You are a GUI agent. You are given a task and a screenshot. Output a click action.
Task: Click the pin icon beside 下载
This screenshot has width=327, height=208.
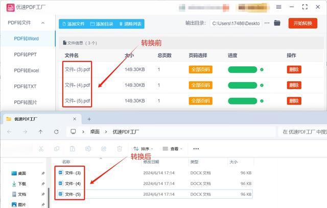pos(43,184)
